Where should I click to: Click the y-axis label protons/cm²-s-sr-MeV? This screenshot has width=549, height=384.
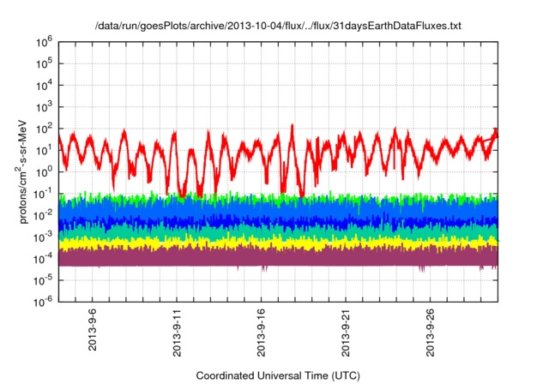[x=22, y=171]
